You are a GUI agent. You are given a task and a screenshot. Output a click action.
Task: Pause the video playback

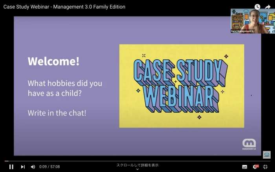pos(11,167)
